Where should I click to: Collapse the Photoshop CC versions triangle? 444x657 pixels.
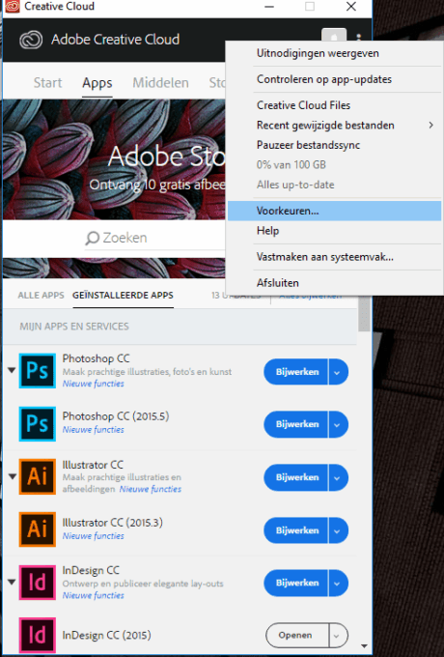click(12, 370)
